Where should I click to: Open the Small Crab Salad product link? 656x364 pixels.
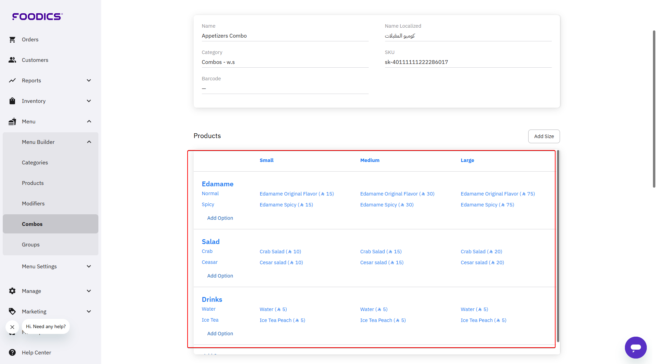pos(280,252)
